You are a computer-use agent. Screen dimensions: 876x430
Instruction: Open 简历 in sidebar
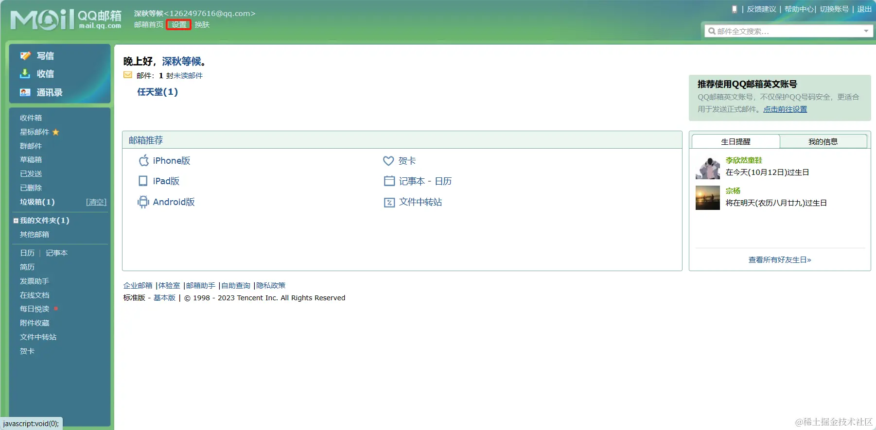point(27,267)
